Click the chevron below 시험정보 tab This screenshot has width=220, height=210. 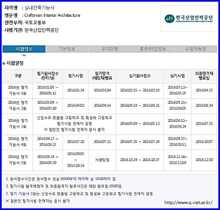point(24,56)
